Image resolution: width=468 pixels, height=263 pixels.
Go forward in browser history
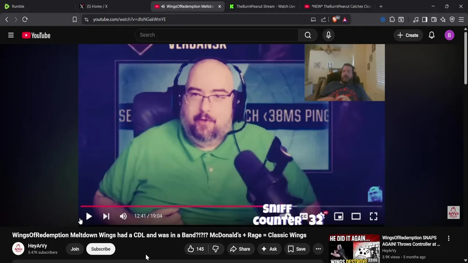[x=16, y=19]
